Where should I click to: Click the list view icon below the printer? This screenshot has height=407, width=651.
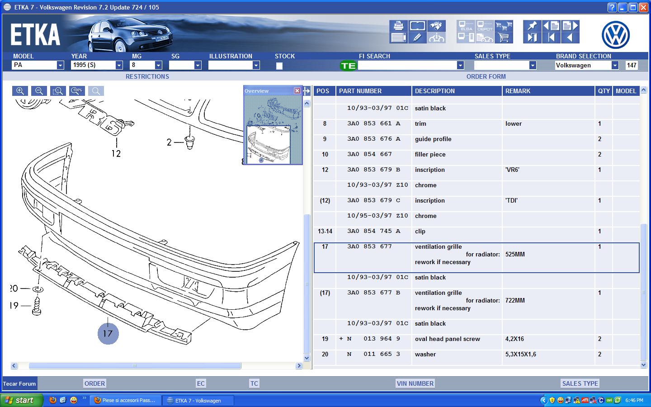click(399, 38)
